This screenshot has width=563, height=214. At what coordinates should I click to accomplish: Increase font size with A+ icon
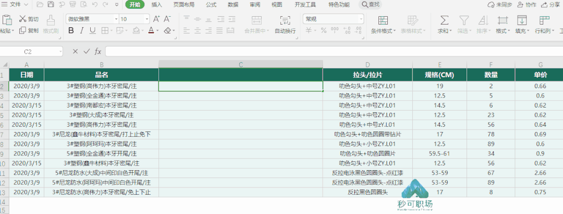[156, 19]
